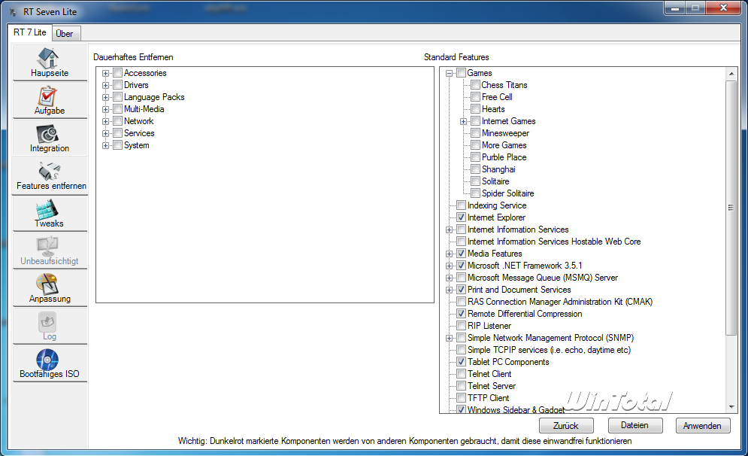Select RAS Connection Manager Administration Kit
The image size is (748, 456).
[x=559, y=302]
